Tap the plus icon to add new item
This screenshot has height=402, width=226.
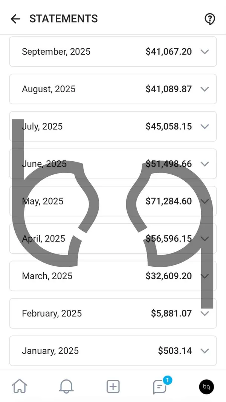pos(113,386)
